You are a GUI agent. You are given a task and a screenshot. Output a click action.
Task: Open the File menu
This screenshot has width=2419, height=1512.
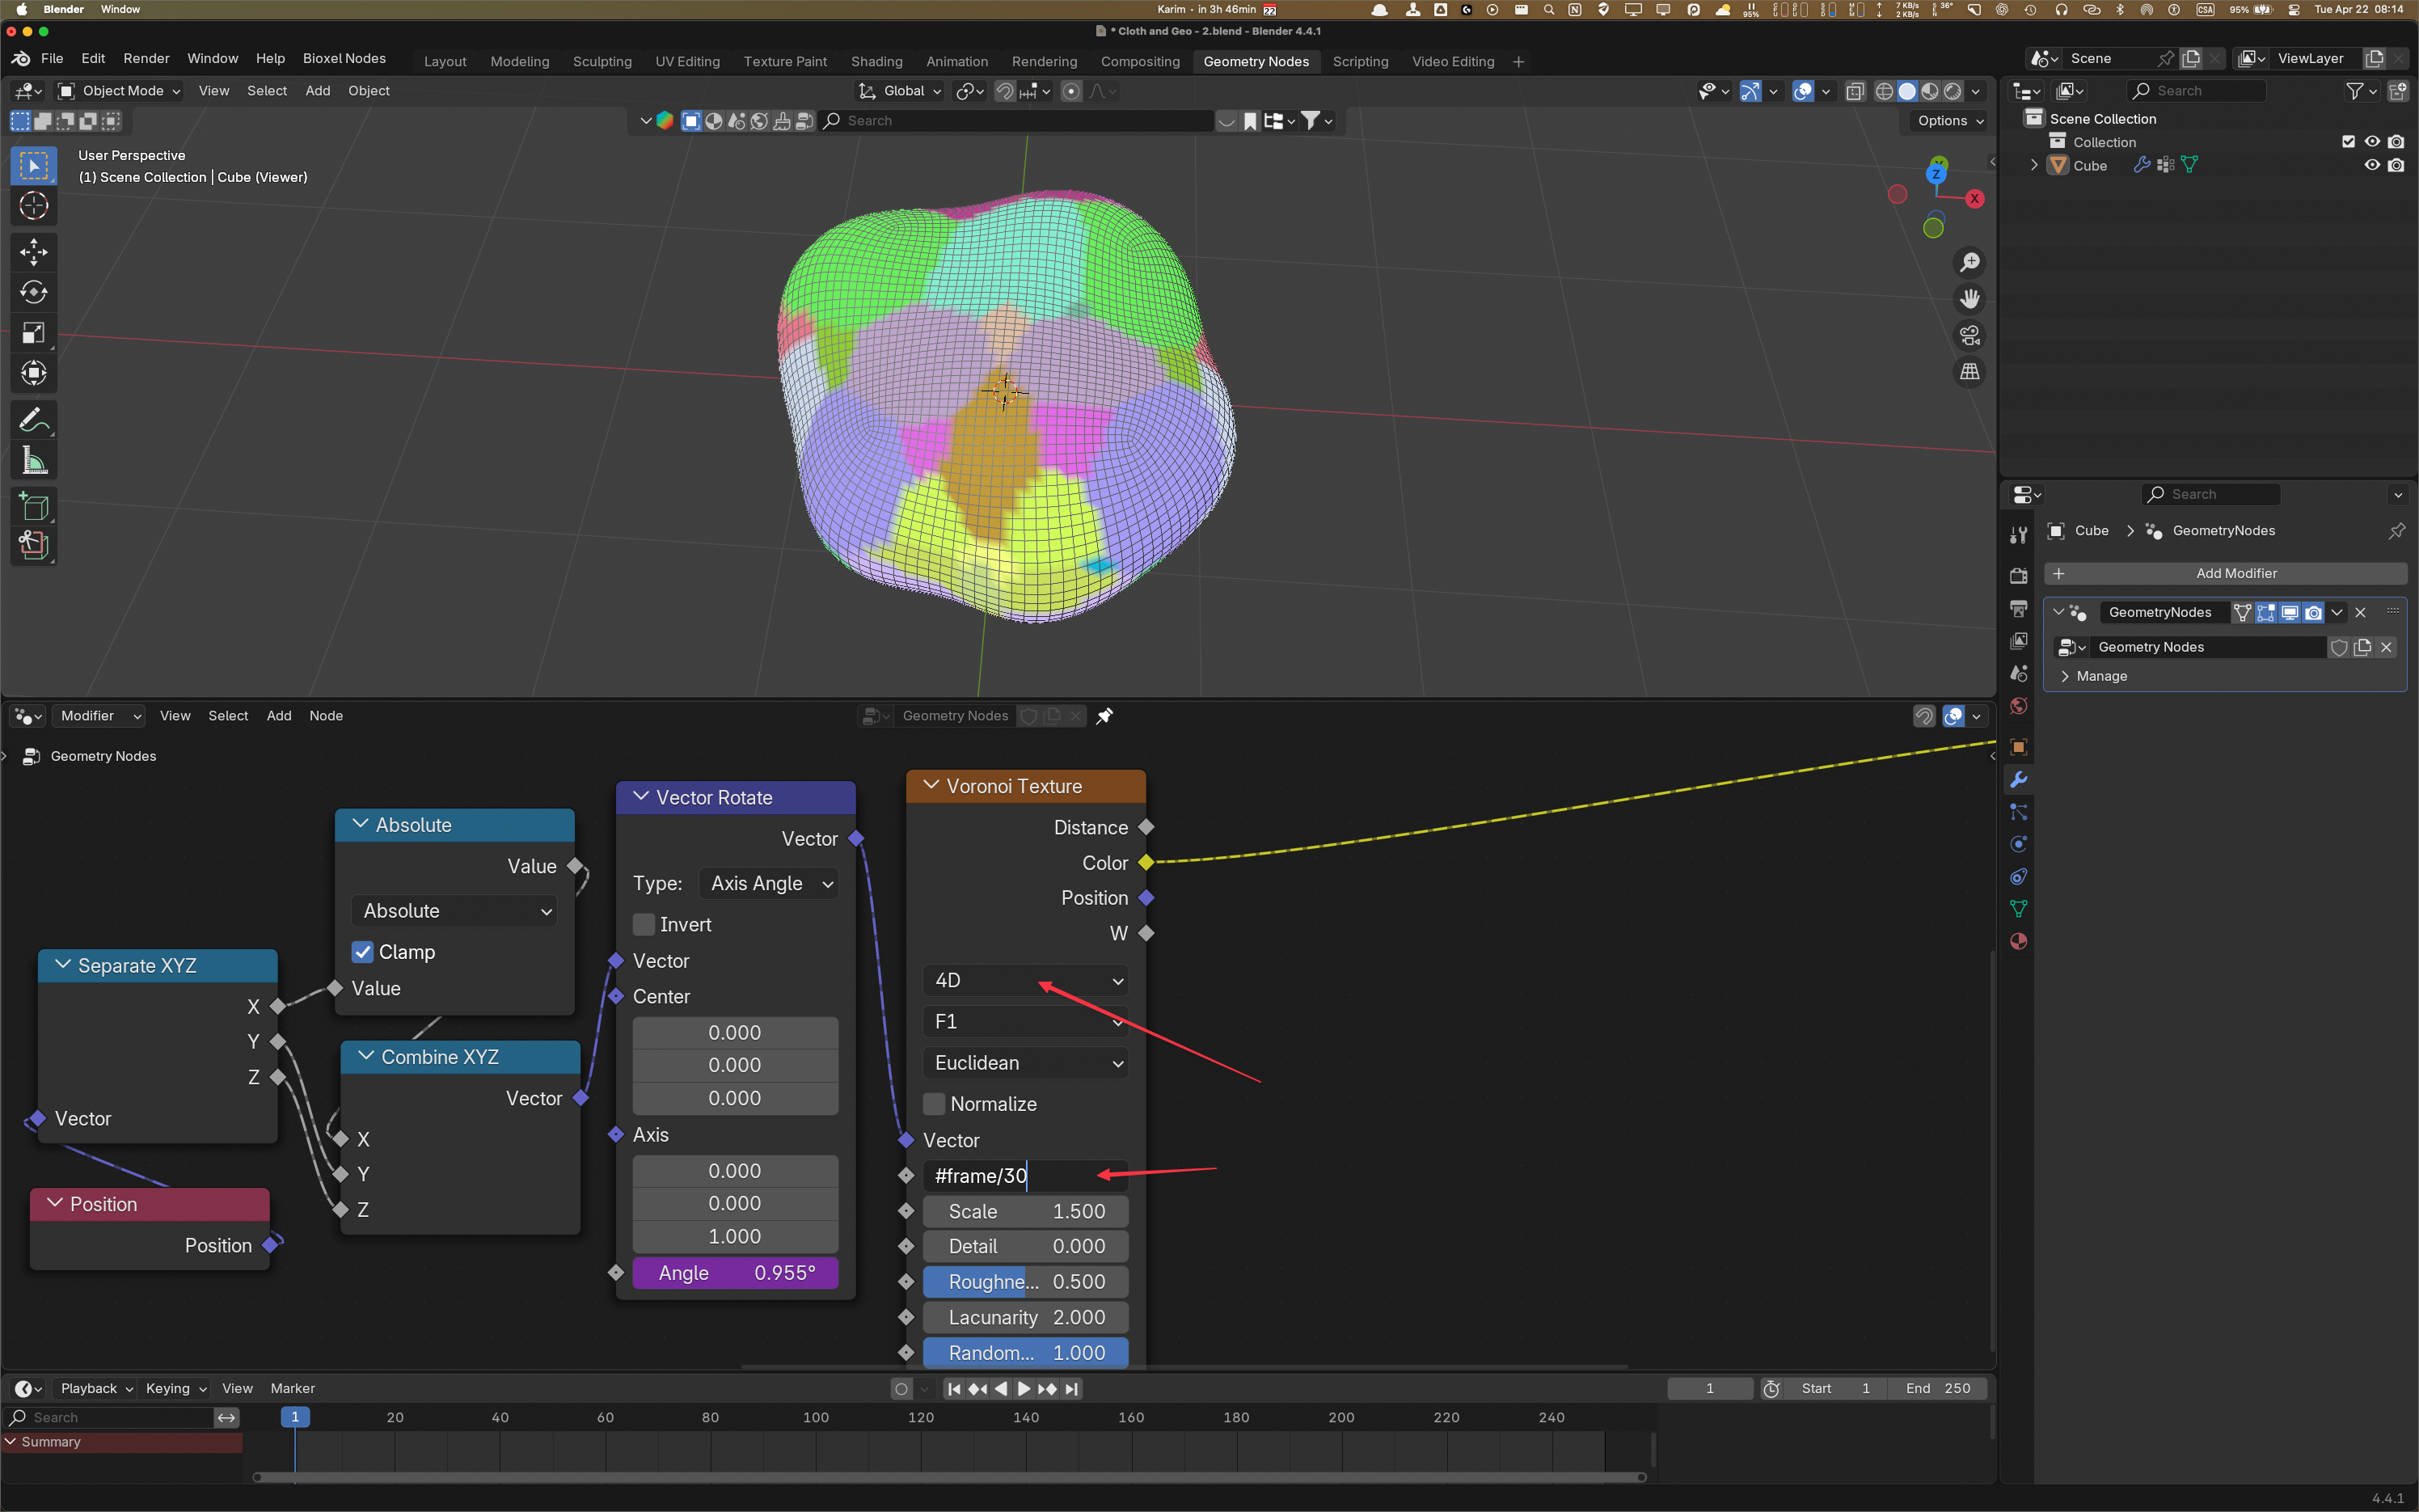pos(52,59)
